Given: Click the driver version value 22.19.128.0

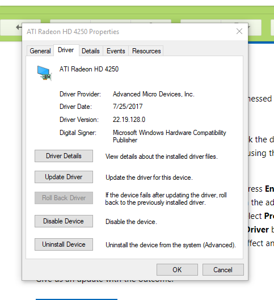Looking at the screenshot, I should (129, 120).
